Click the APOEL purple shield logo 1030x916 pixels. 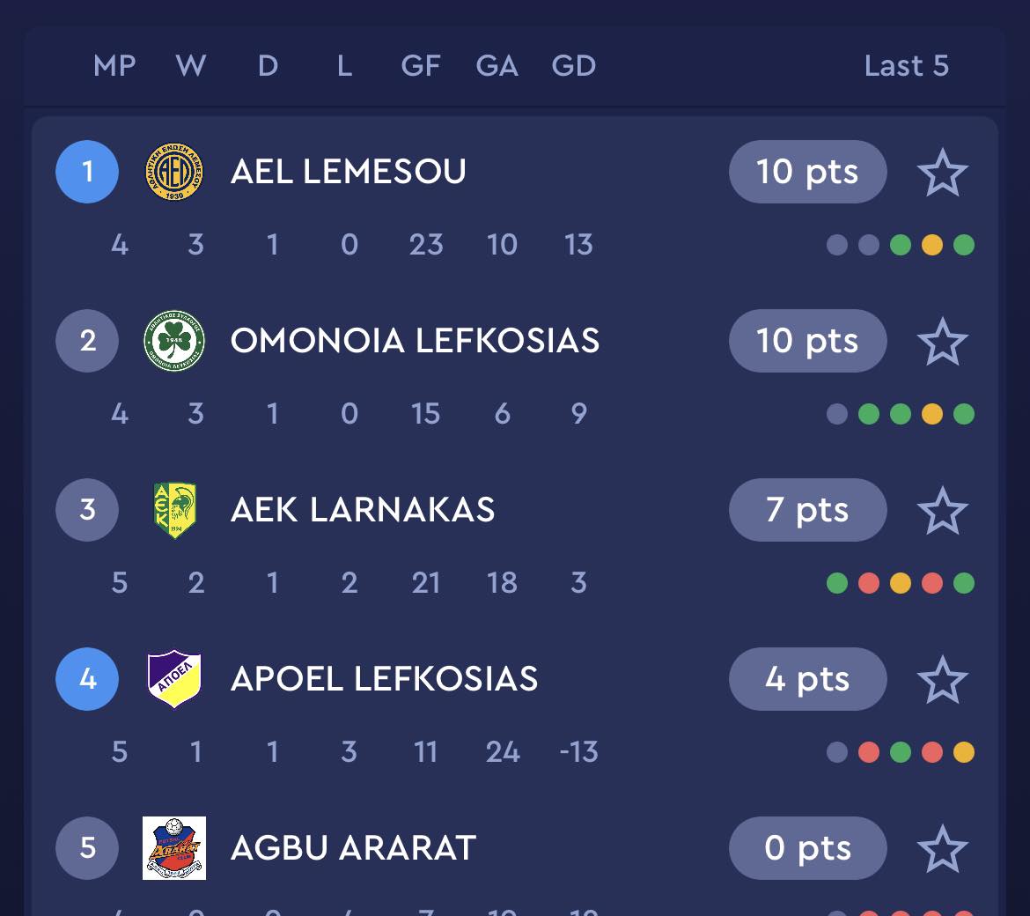tap(174, 679)
